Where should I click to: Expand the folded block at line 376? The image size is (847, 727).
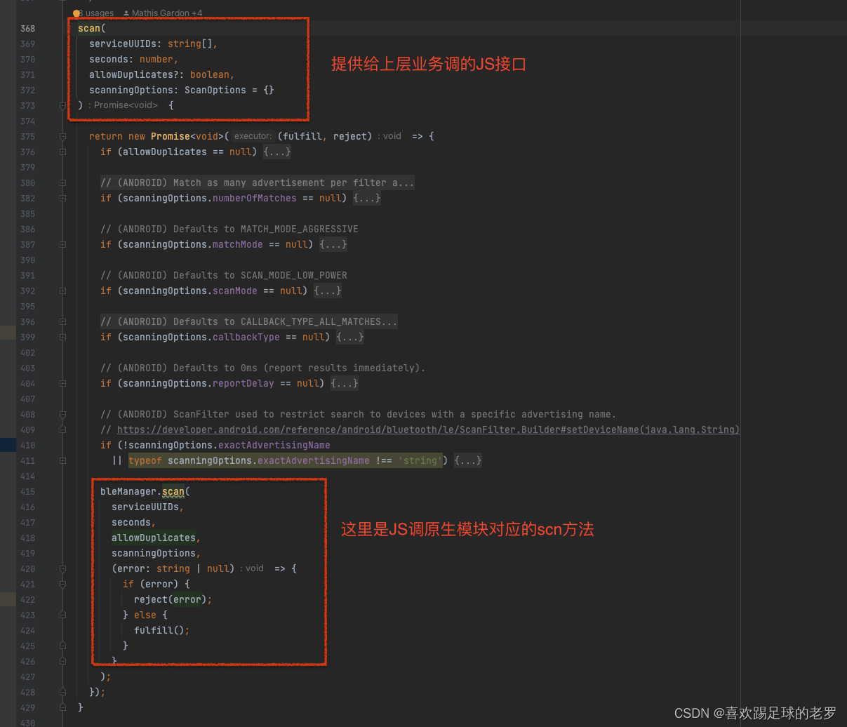click(x=62, y=152)
